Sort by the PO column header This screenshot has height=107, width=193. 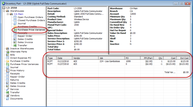(x=133, y=58)
